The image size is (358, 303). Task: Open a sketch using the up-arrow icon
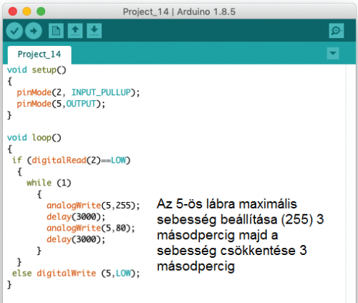[75, 31]
